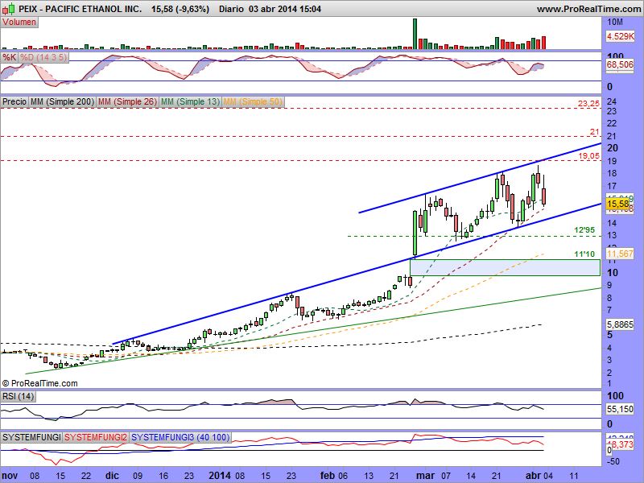Screen dimensions: 644x483
Task: Select the MM (Simple 50) moving average label
Action: pyautogui.click(x=253, y=101)
